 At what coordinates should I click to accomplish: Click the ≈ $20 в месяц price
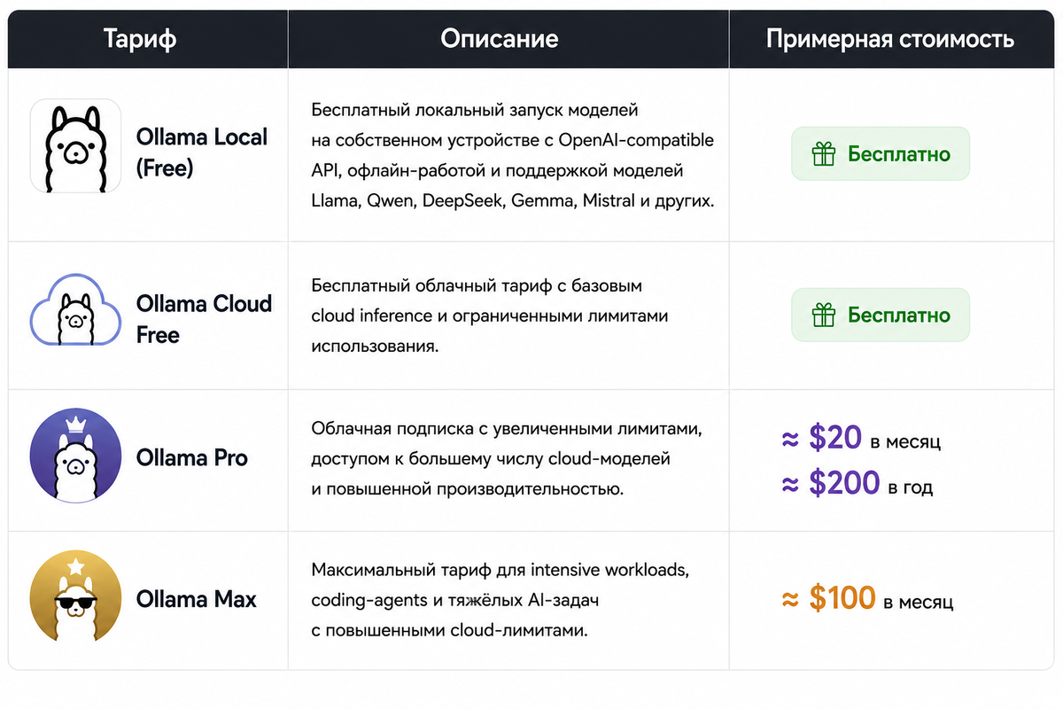(861, 438)
